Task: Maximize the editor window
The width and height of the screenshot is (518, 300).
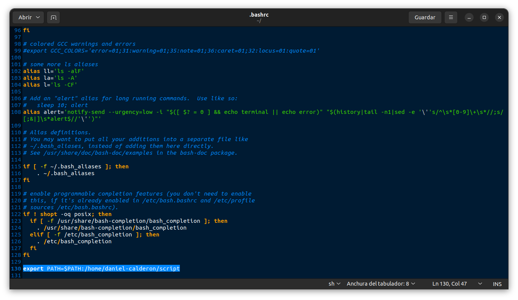Action: (x=484, y=17)
